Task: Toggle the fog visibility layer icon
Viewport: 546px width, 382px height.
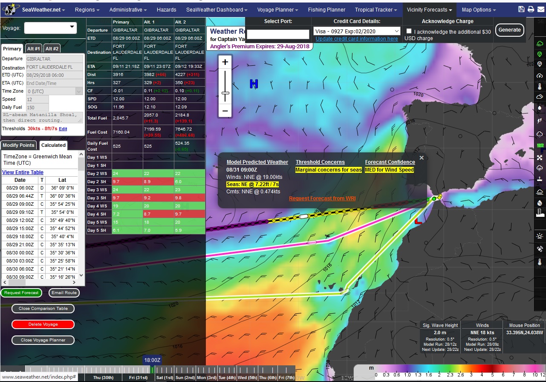Action: pos(540,191)
